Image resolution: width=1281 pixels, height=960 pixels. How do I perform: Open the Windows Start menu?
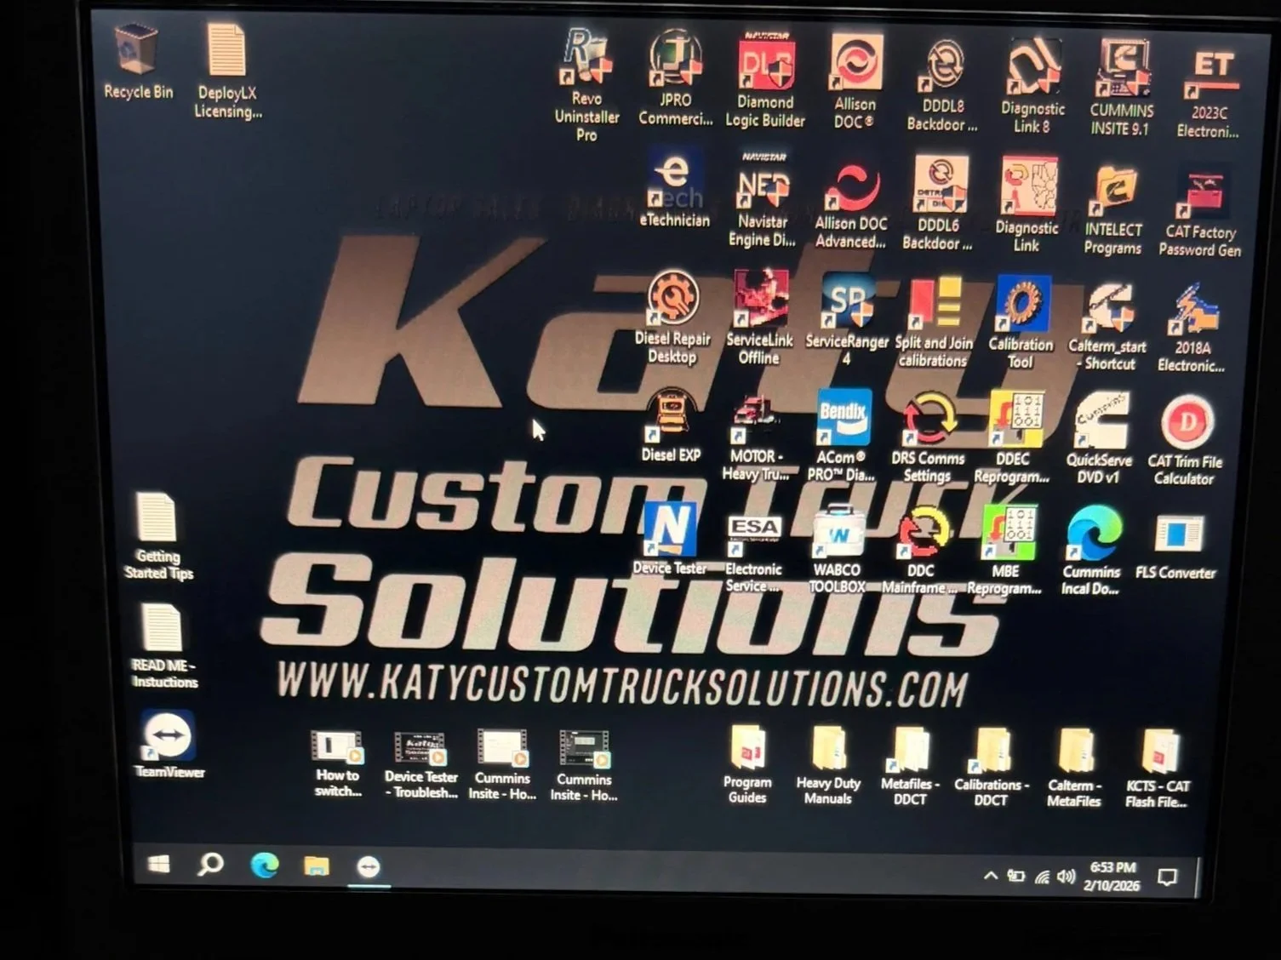(x=158, y=865)
